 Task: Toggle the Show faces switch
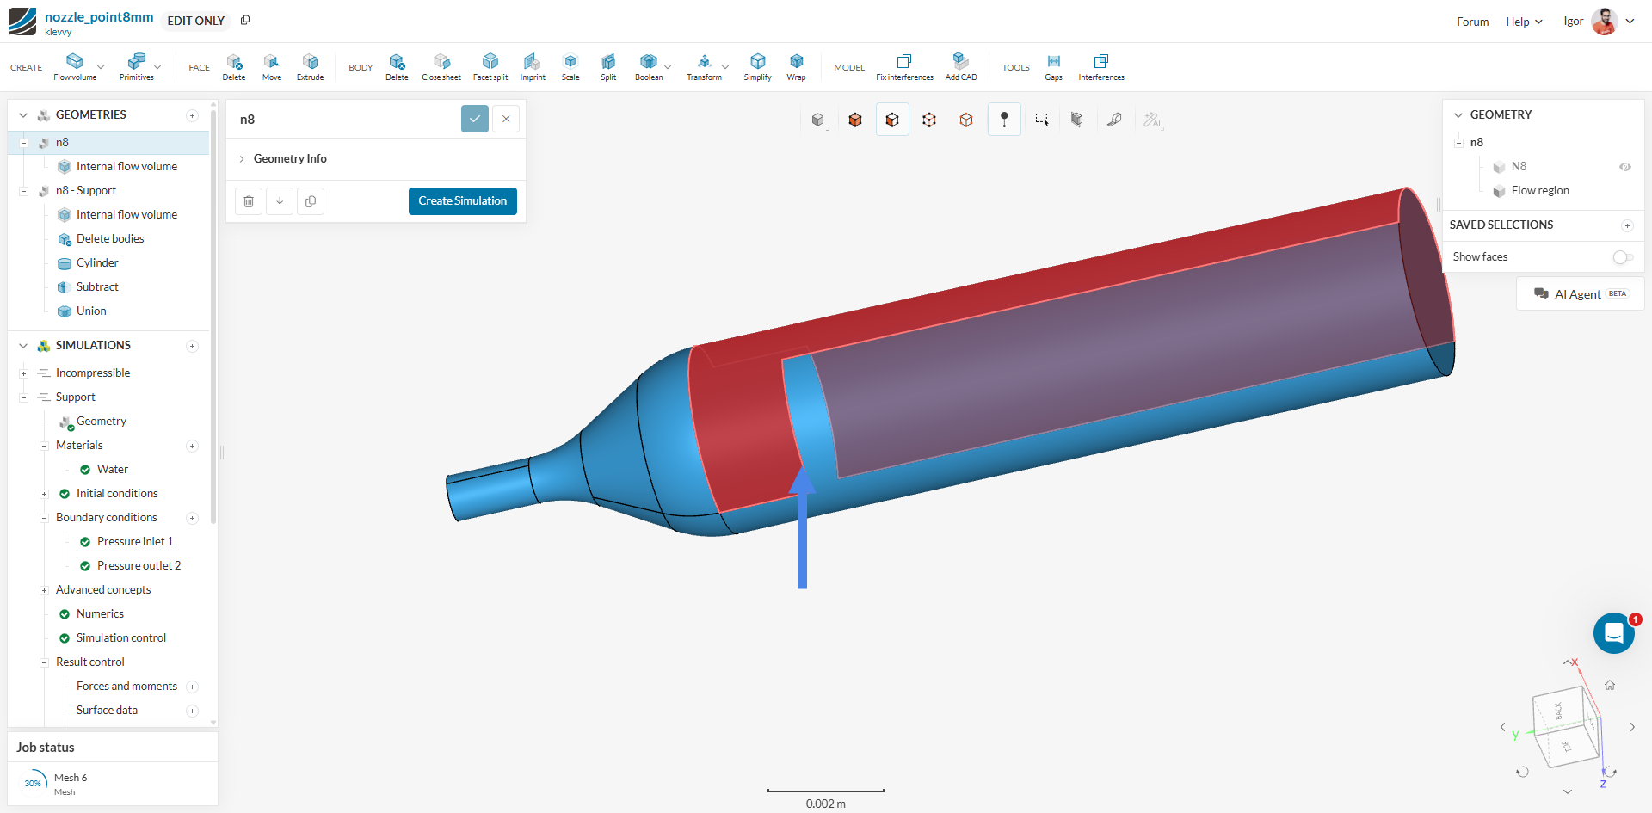pos(1623,257)
